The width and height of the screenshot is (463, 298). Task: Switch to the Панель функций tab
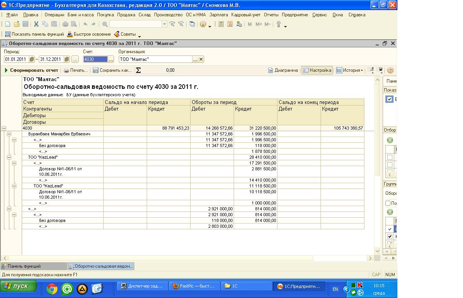[24, 266]
